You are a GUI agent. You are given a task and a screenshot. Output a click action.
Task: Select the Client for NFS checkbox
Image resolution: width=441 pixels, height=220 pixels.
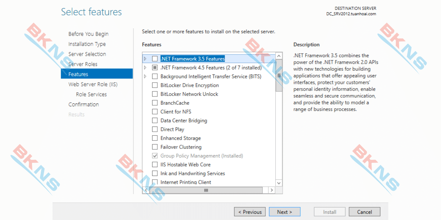(x=155, y=111)
